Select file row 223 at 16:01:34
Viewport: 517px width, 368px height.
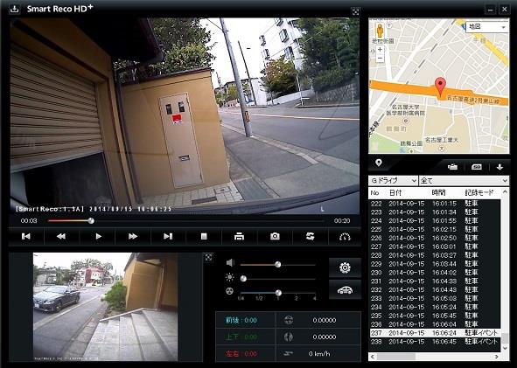[435, 212]
